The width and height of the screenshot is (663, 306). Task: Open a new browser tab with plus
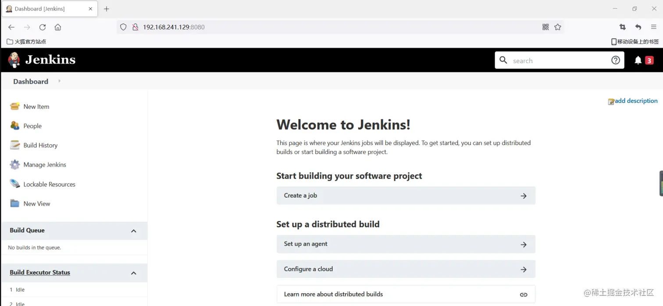(x=107, y=9)
